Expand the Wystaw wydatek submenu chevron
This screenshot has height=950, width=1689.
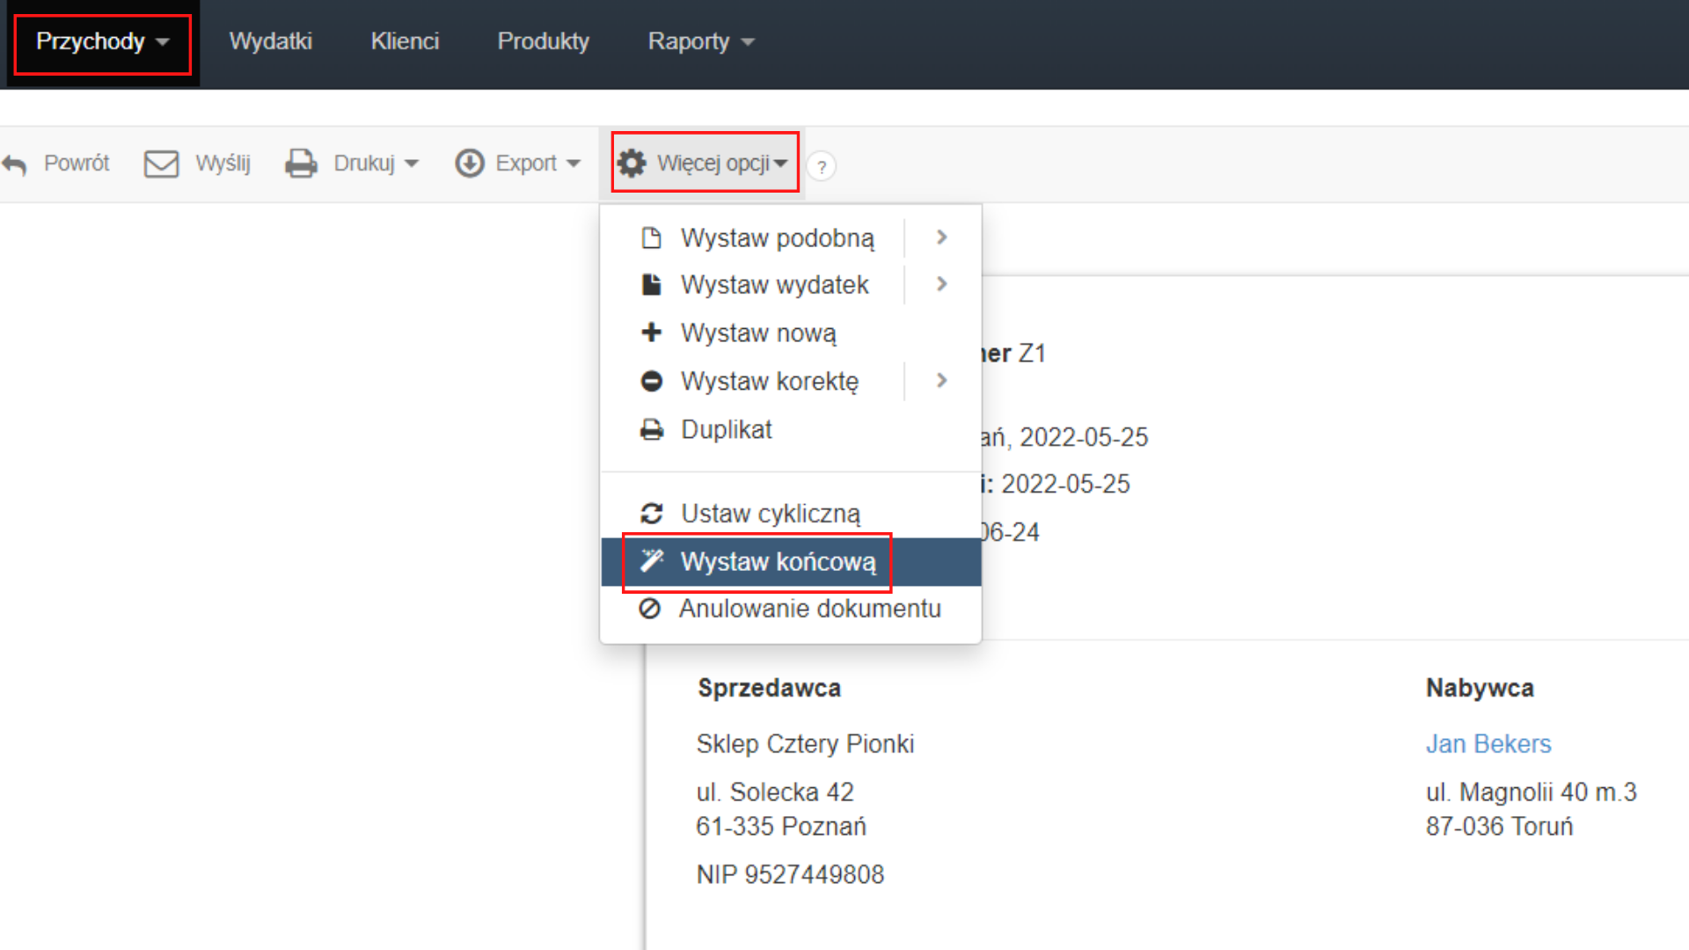coord(941,284)
